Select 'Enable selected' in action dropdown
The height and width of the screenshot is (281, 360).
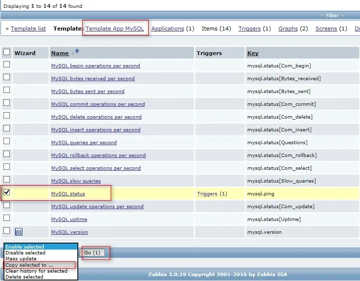(41, 247)
